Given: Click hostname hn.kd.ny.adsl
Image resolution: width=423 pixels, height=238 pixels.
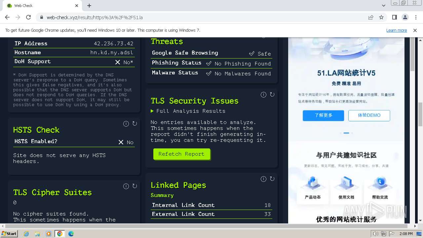Looking at the screenshot, I should (112, 53).
